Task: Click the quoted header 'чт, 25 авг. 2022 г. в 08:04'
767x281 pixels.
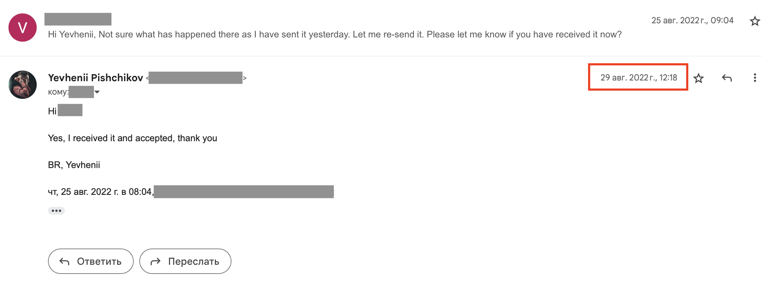Action: [100, 192]
